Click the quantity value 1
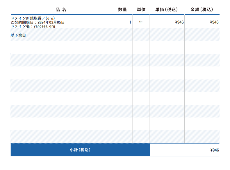The width and height of the screenshot is (230, 170). (130, 22)
